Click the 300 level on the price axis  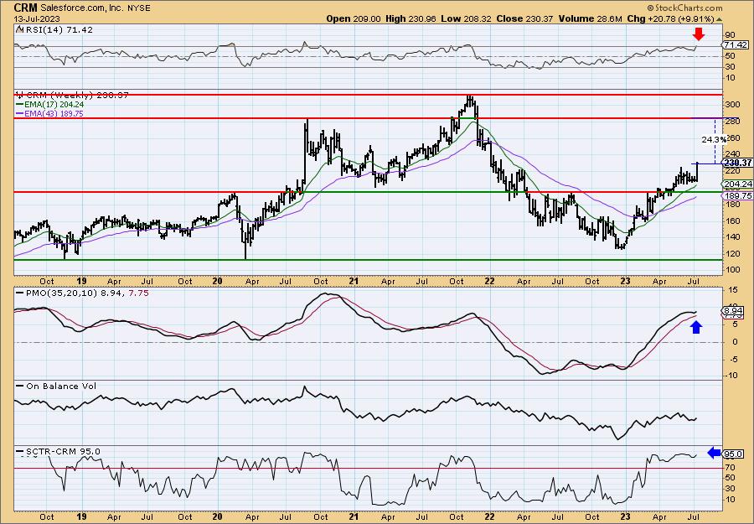(732, 105)
